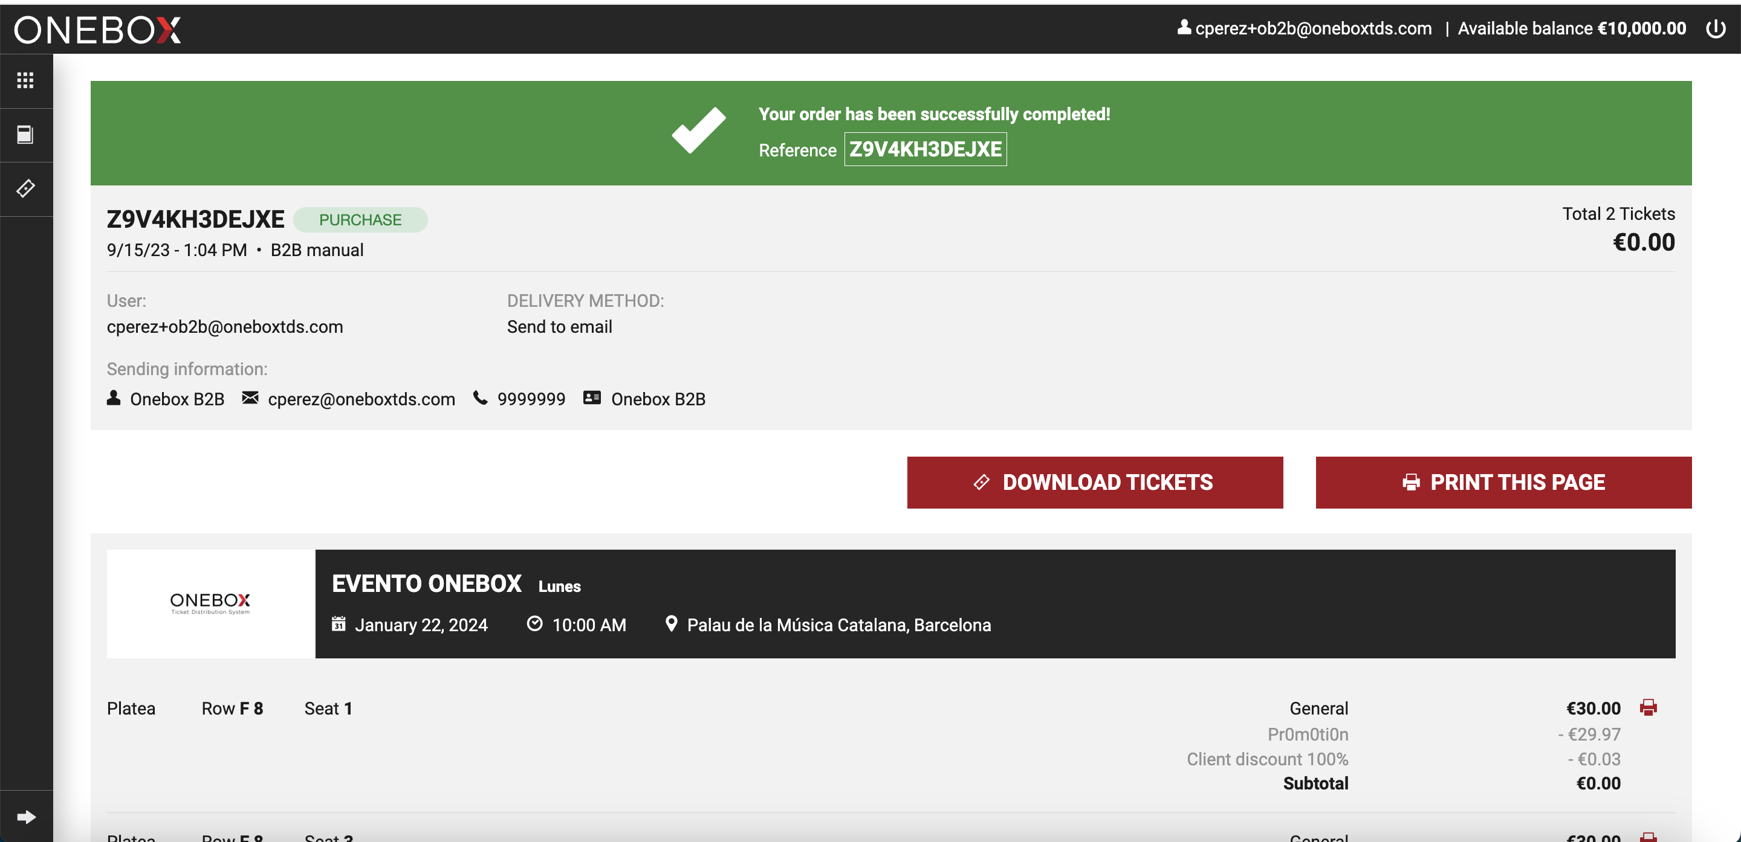
Task: Click the power logout icon
Action: [x=1716, y=28]
